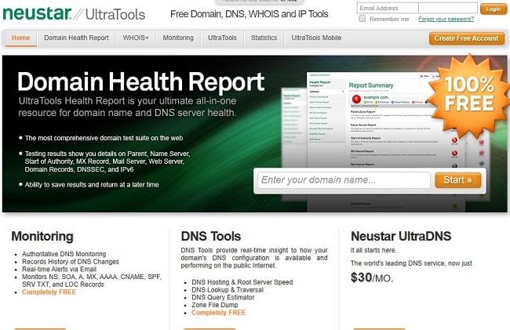Toggle the Remember me checkbox
Viewport: 510px width, 330px height.
click(362, 19)
